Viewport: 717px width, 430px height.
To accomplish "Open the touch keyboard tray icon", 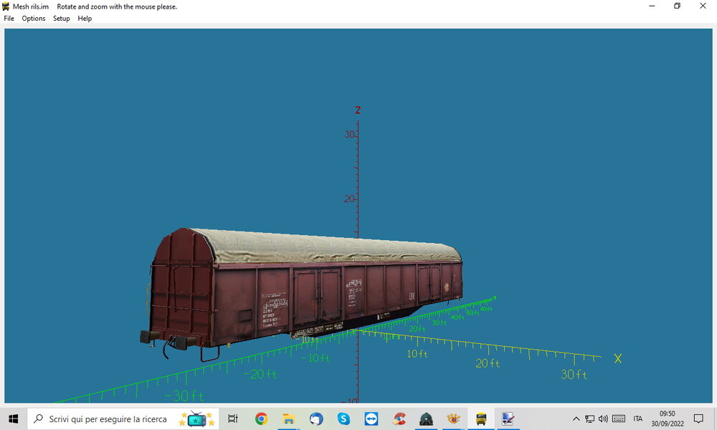I will 619,419.
